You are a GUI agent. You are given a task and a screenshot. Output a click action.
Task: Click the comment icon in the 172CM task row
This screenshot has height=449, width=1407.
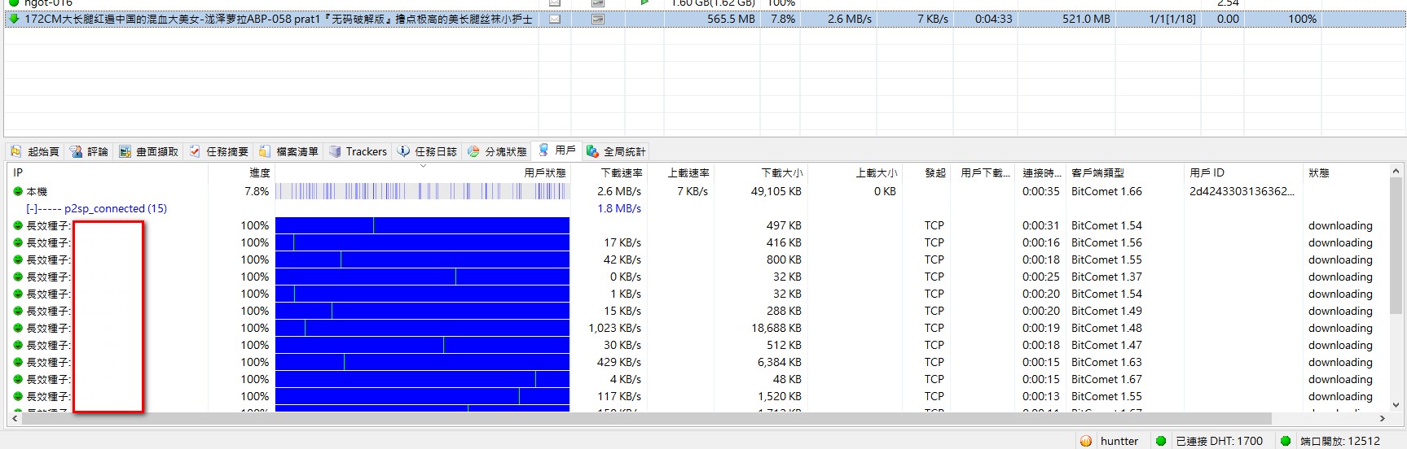click(x=555, y=19)
